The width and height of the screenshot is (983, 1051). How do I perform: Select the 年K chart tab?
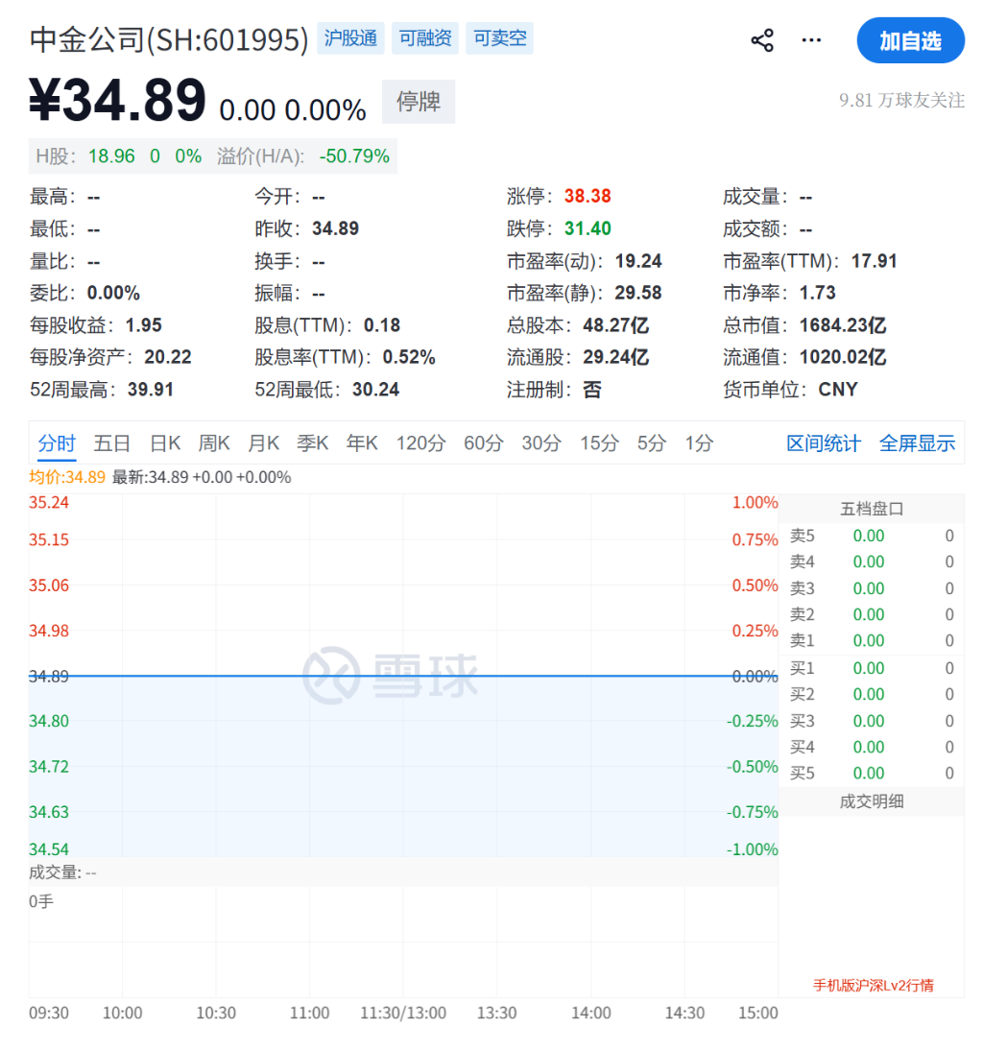pyautogui.click(x=362, y=443)
